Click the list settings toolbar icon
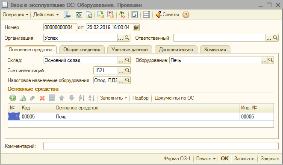 146,15
